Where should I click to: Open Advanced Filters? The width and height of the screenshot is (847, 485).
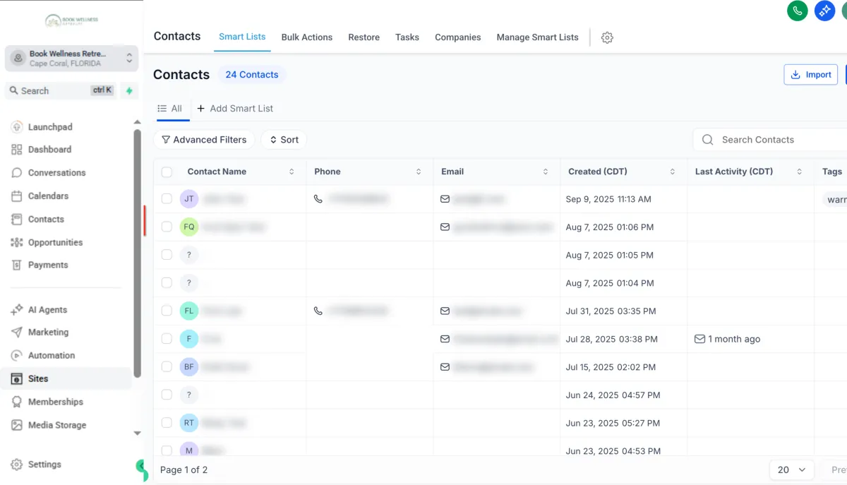(x=204, y=140)
